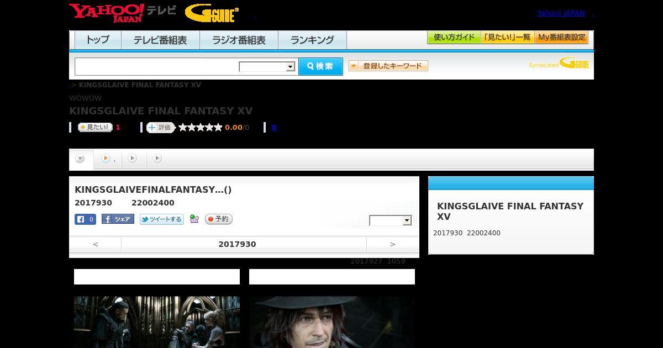Open the Yahoo! JAPAN link
The image size is (663, 348).
[561, 13]
